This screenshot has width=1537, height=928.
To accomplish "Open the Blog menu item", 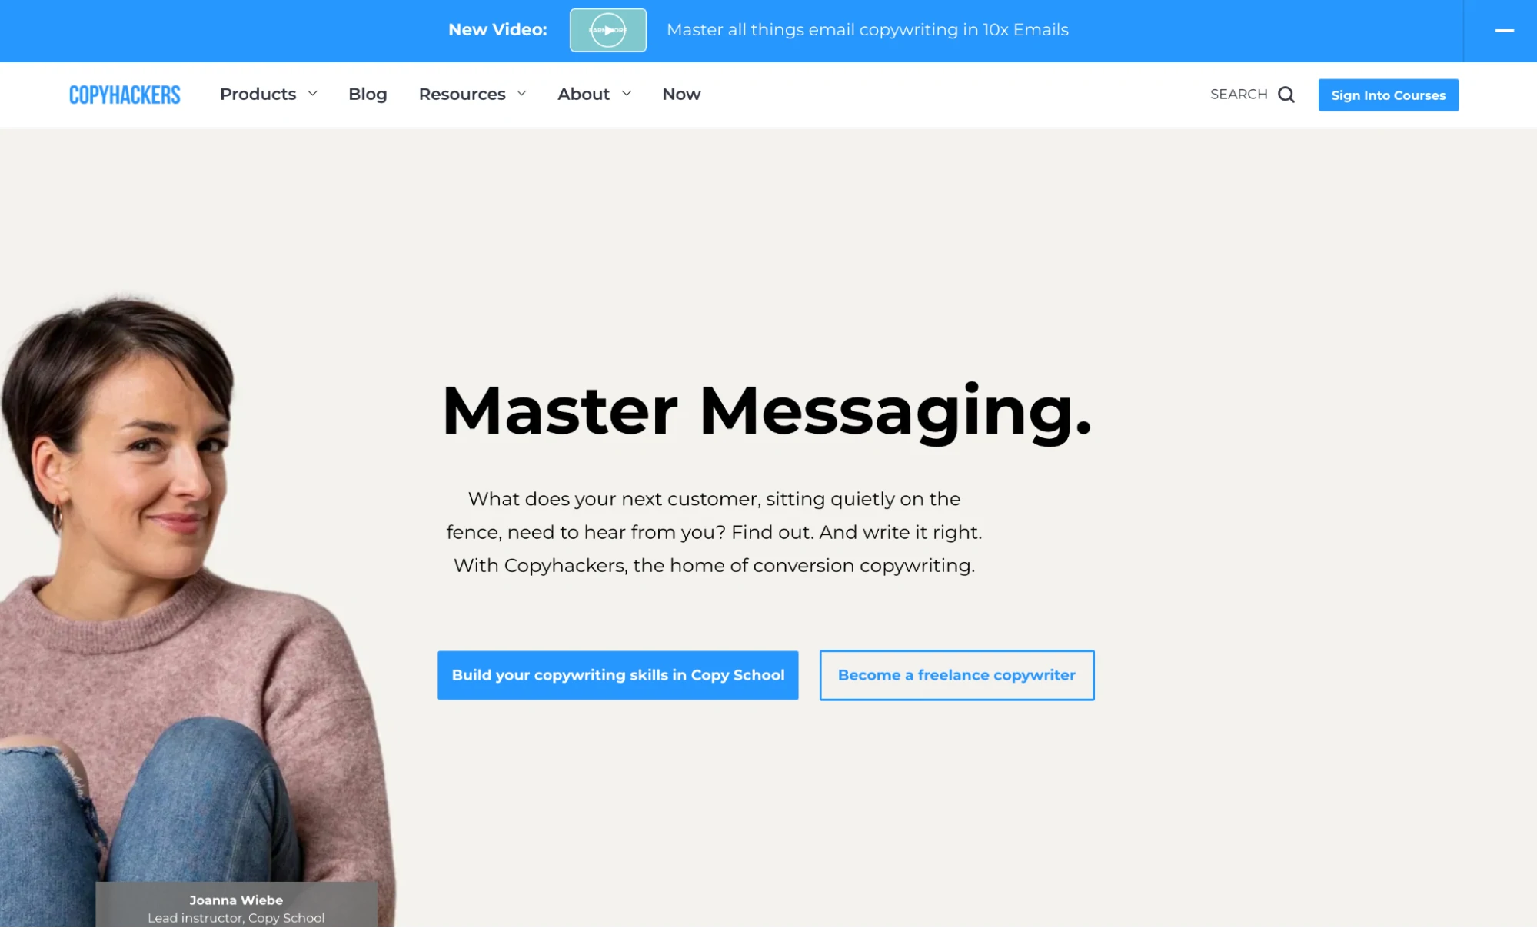I will (x=368, y=93).
